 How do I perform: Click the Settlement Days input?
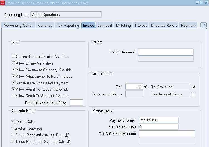[x=159, y=127]
